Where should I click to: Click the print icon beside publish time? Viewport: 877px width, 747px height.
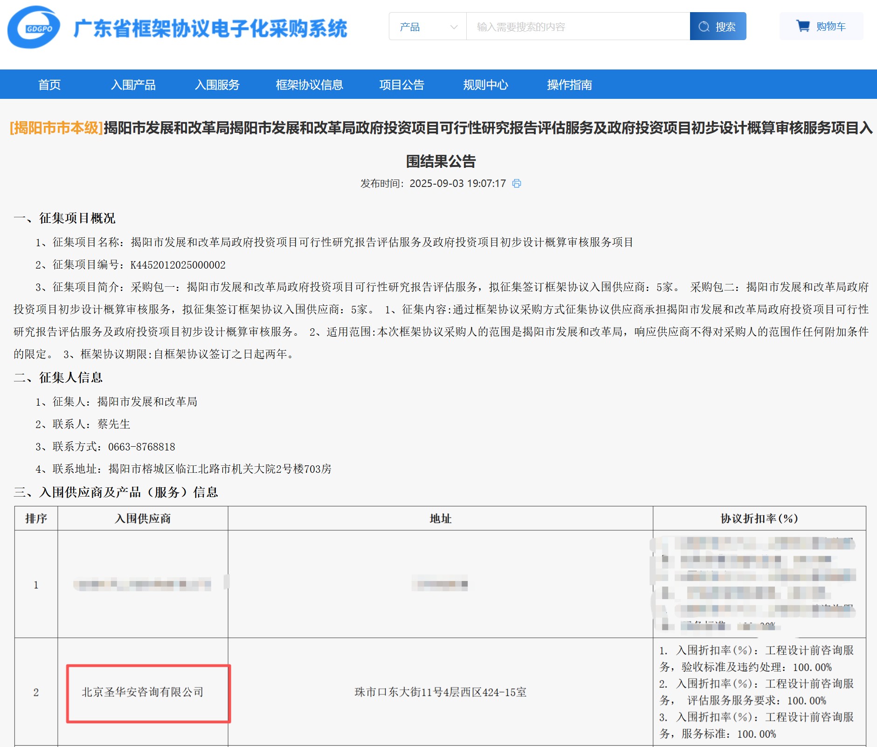click(517, 184)
